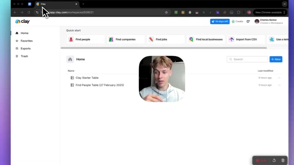Viewport: 294px width, 165px height.
Task: Open Trash in the sidebar
Action: [x=24, y=56]
